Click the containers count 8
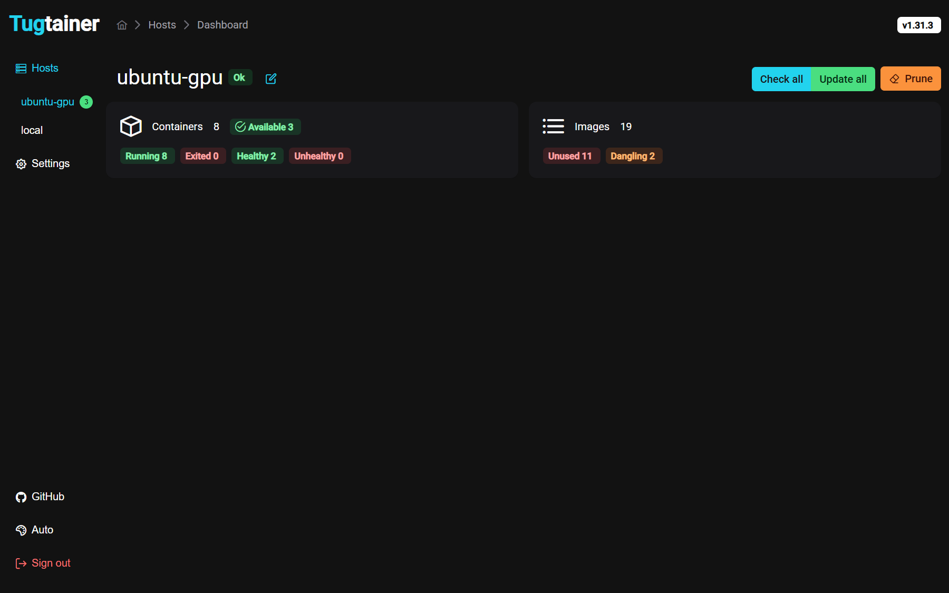Image resolution: width=949 pixels, height=593 pixels. [x=216, y=127]
